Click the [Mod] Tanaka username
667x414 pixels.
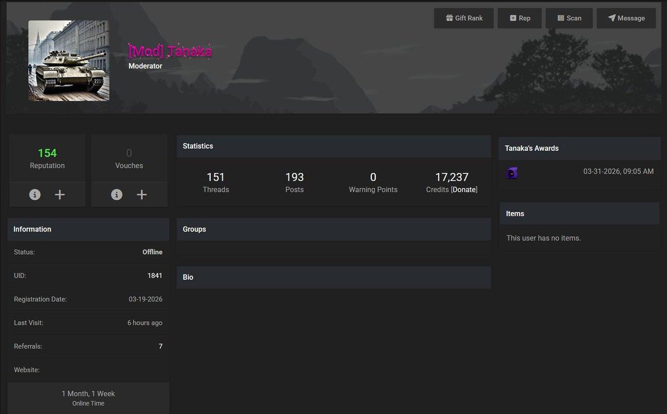tap(170, 51)
